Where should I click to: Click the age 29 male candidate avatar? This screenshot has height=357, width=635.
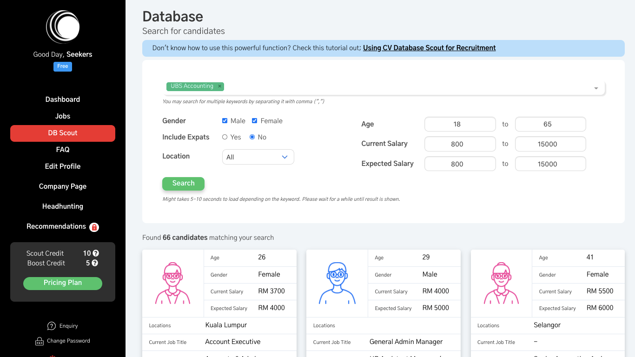tap(337, 283)
